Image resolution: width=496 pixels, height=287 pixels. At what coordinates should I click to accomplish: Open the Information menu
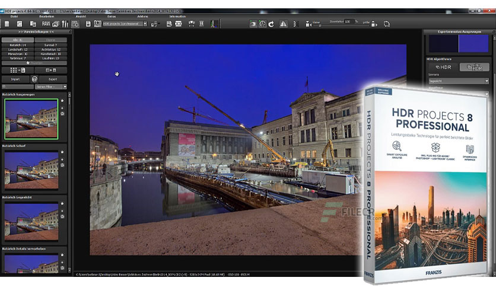[x=177, y=17]
